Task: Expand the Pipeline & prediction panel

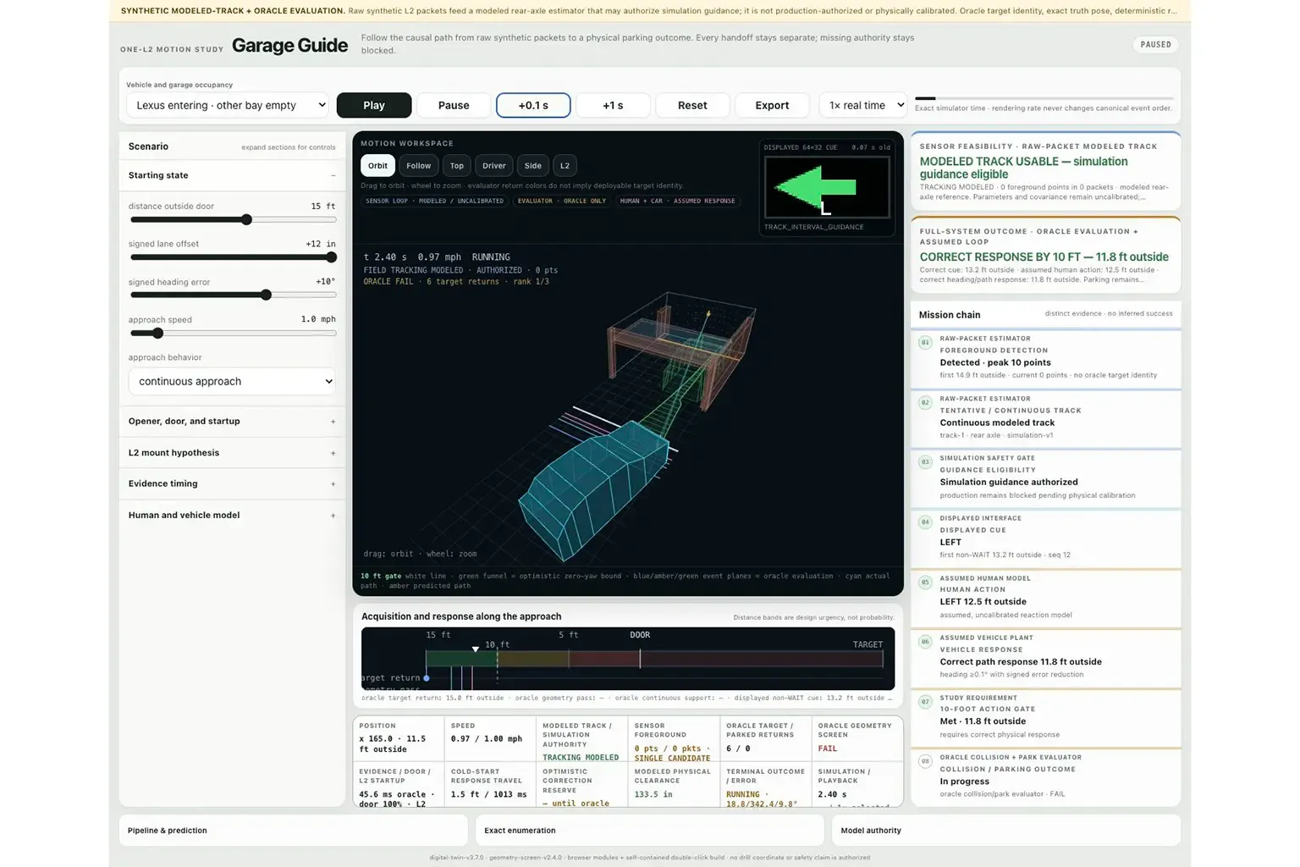Action: point(293,831)
